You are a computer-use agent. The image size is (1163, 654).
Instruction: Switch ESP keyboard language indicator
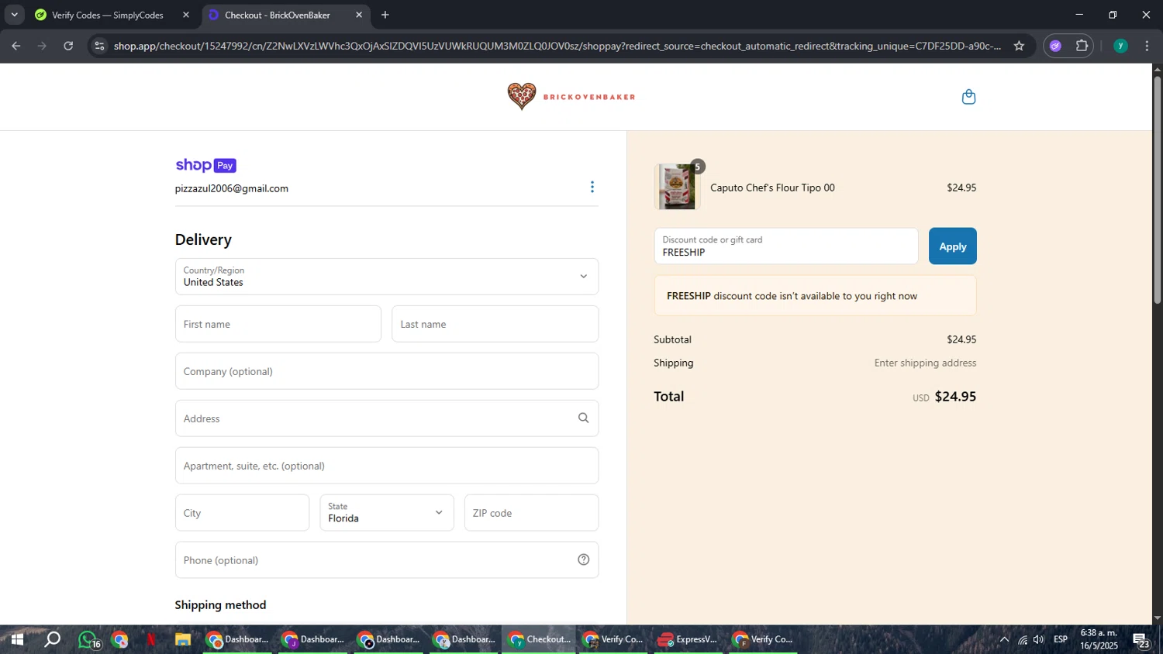click(1061, 639)
